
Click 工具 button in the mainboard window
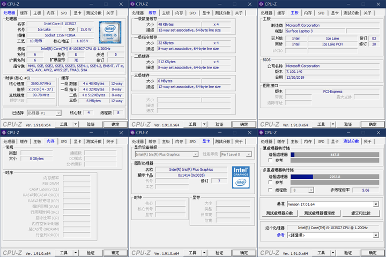pos(321,124)
